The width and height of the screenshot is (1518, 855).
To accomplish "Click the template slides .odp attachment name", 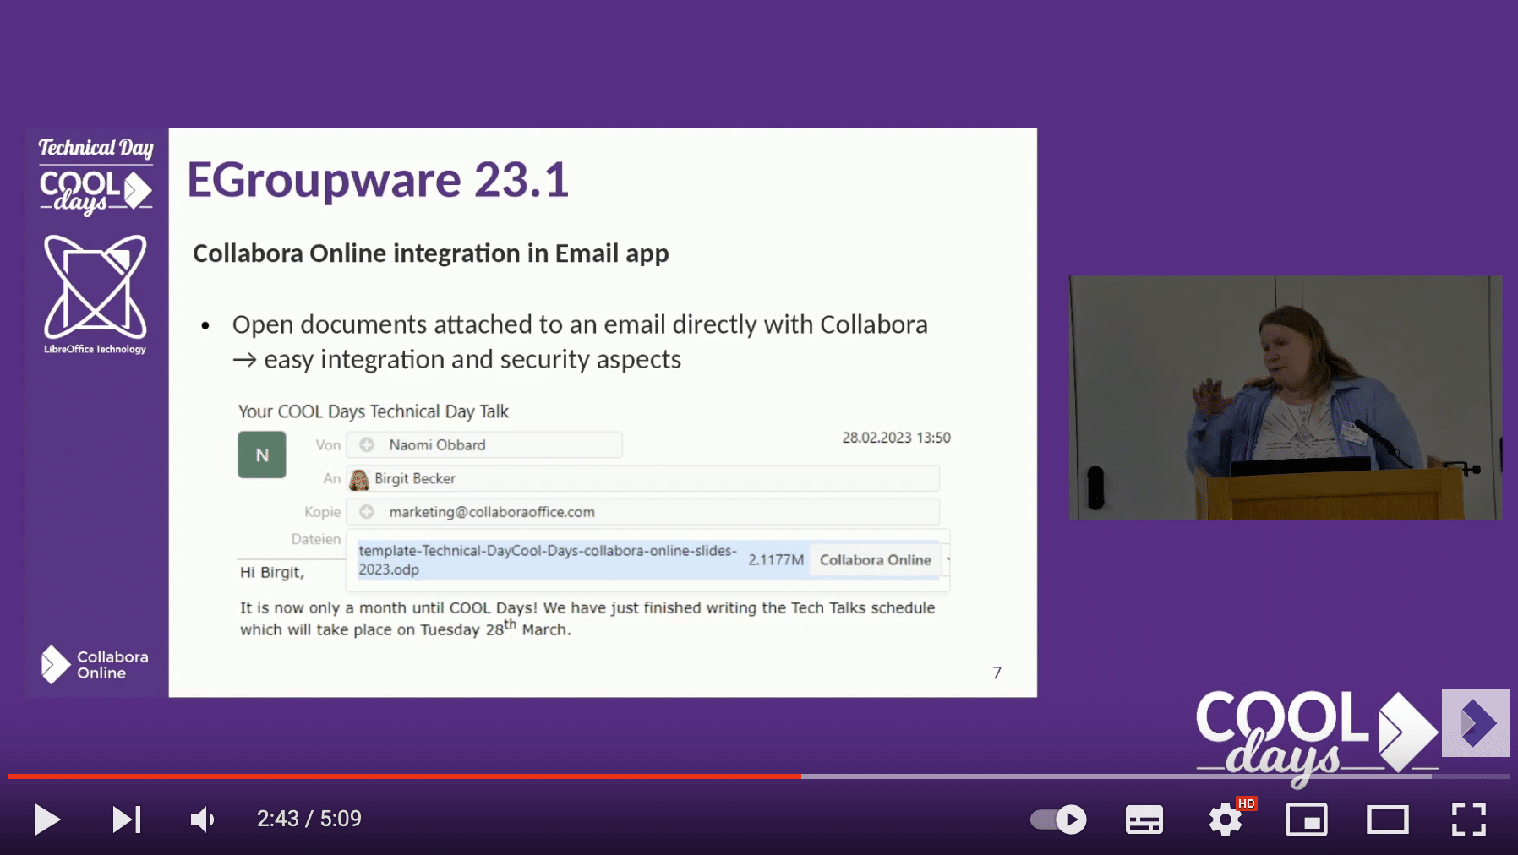I will [x=546, y=559].
